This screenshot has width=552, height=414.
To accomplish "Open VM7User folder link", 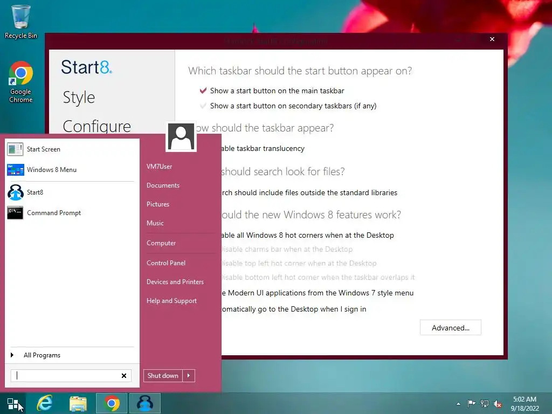I will click(160, 167).
